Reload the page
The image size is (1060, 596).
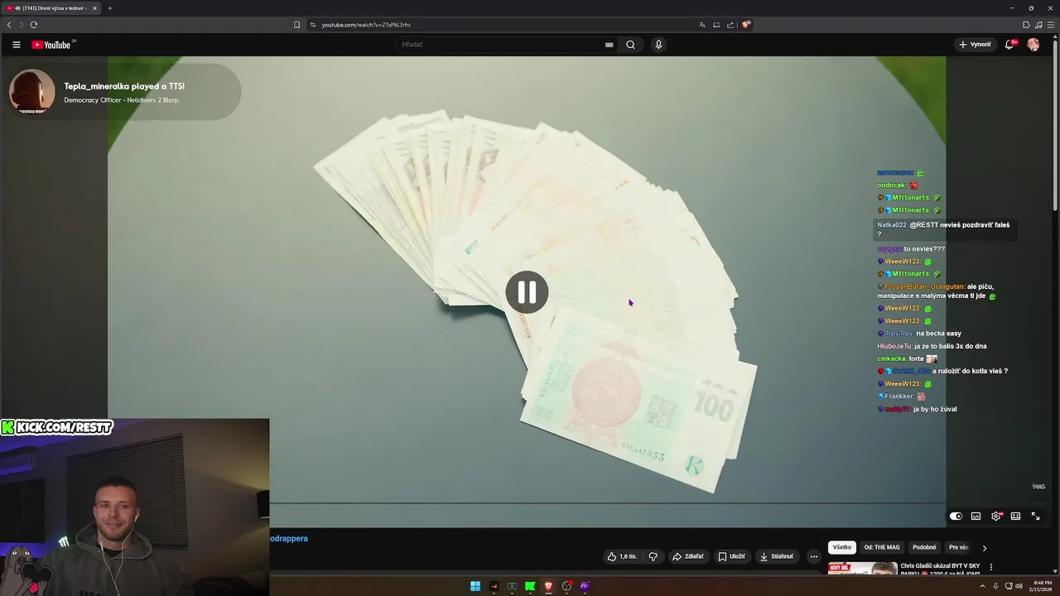point(34,25)
